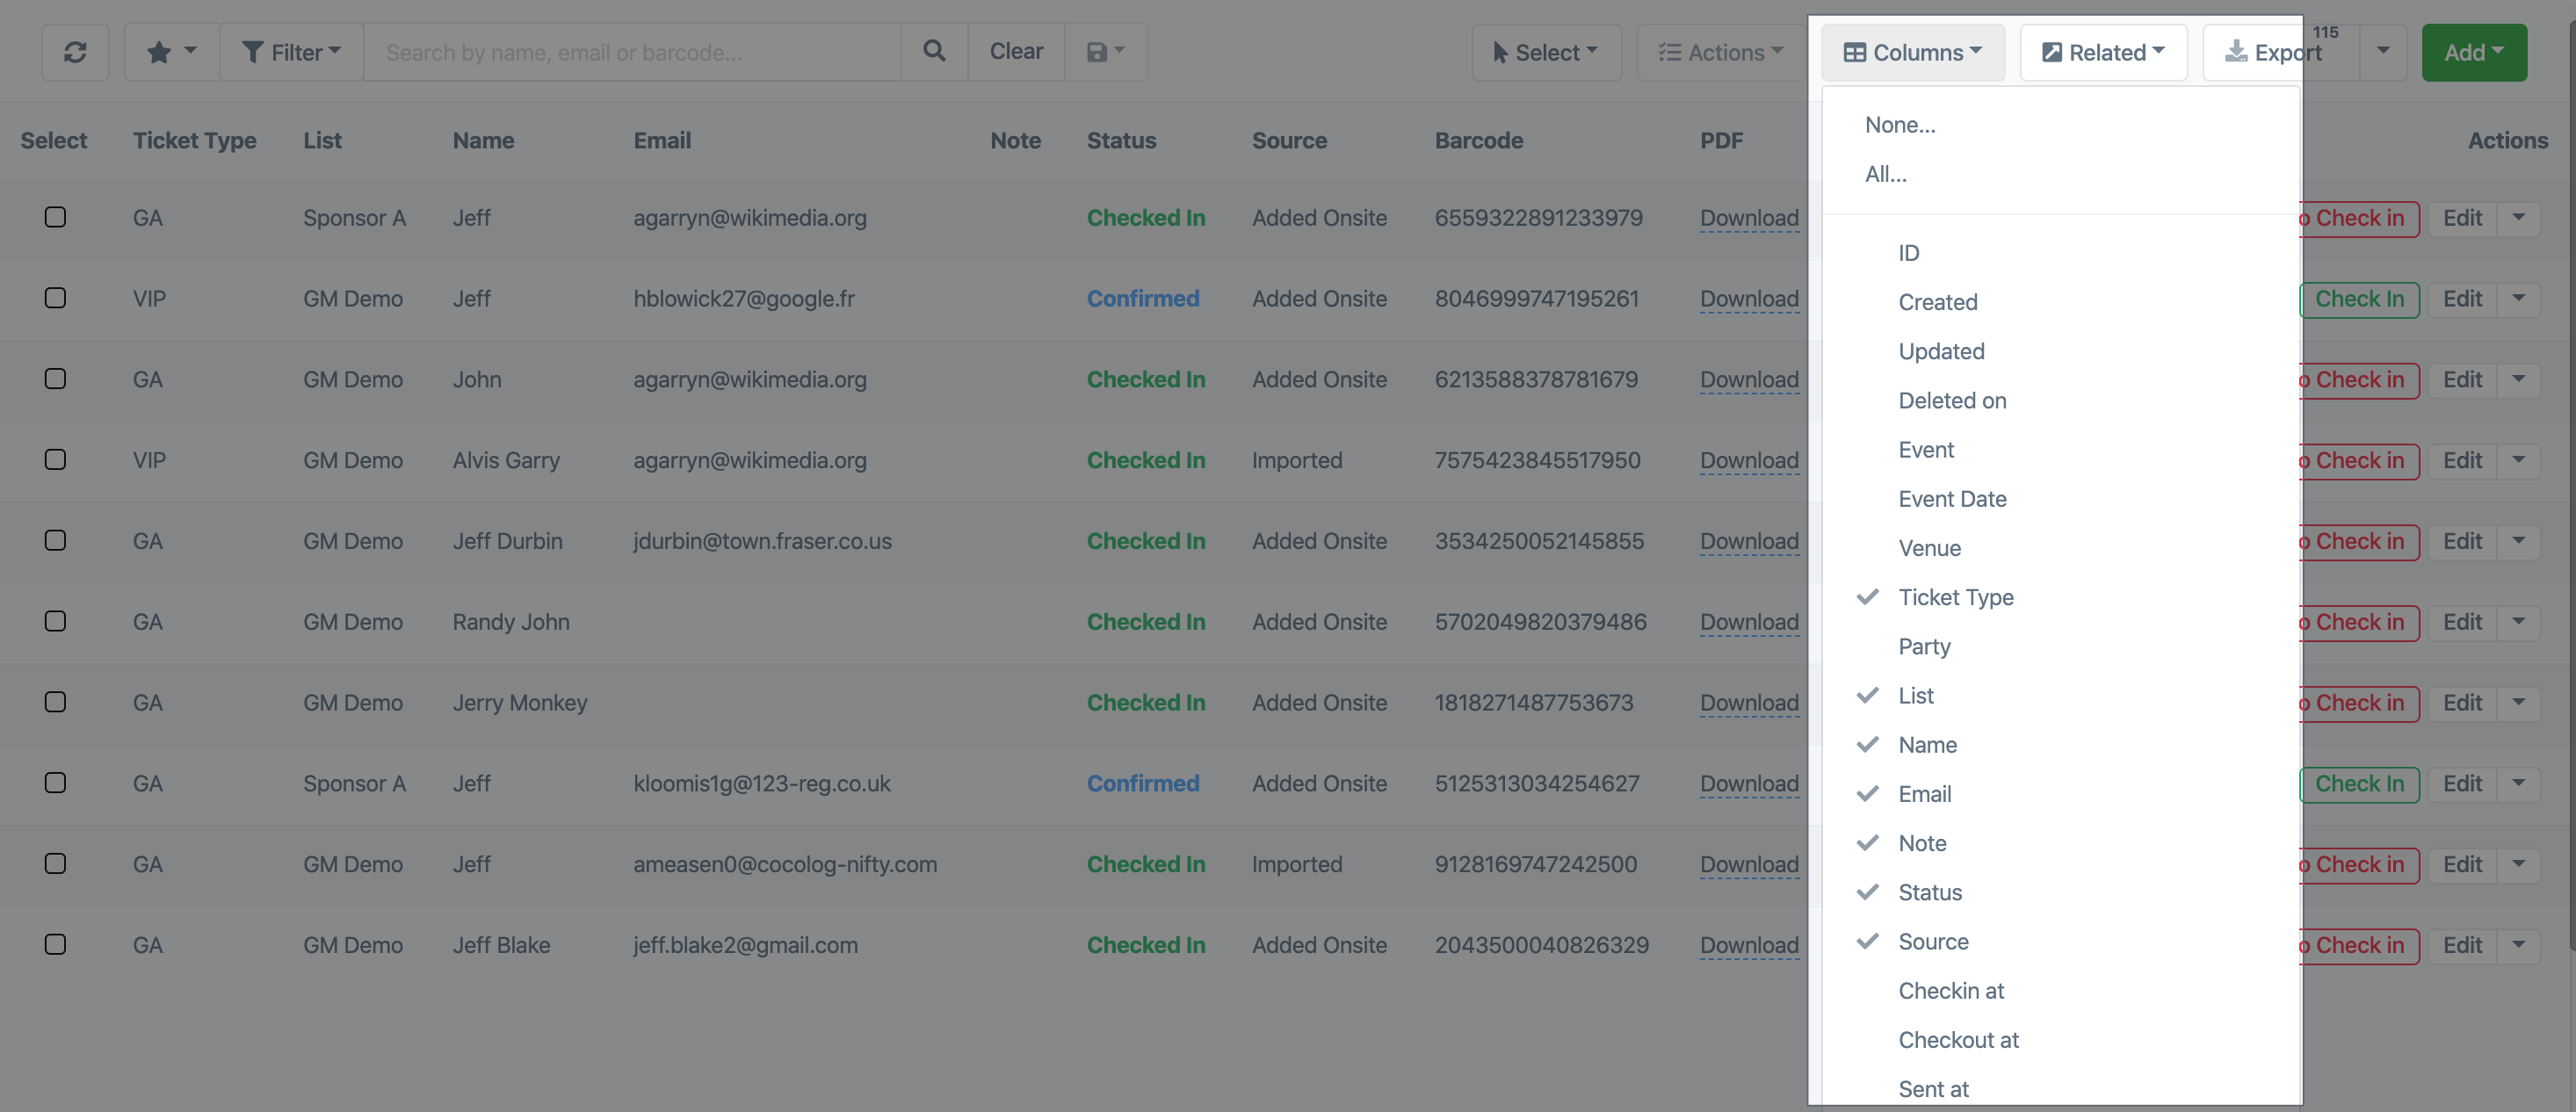
Task: Expand row actions for ameasen0 row
Action: point(2518,865)
